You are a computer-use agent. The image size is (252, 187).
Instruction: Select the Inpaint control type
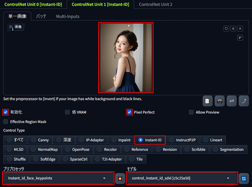tap(121, 140)
